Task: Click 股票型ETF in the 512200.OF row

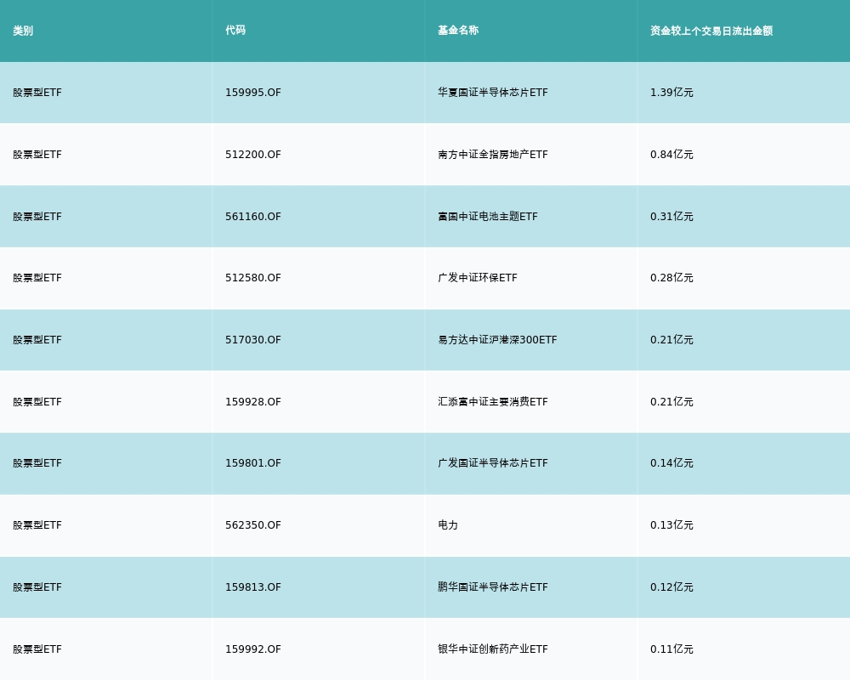Action: tap(37, 155)
